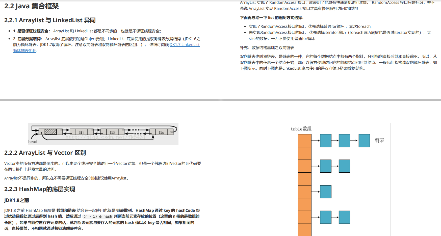Click subheading "JDK1.8之前"
This screenshot has width=441, height=236.
[x=17, y=200]
